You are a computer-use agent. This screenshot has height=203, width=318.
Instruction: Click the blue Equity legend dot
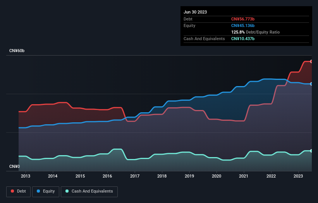click(x=38, y=191)
